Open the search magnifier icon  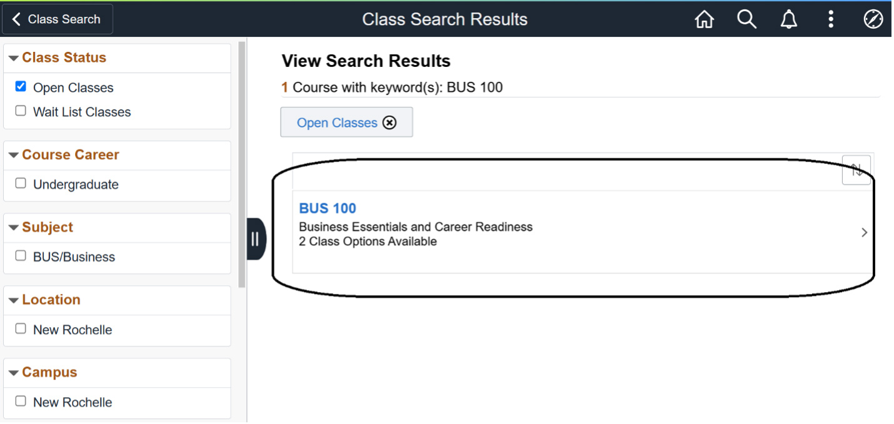point(746,19)
